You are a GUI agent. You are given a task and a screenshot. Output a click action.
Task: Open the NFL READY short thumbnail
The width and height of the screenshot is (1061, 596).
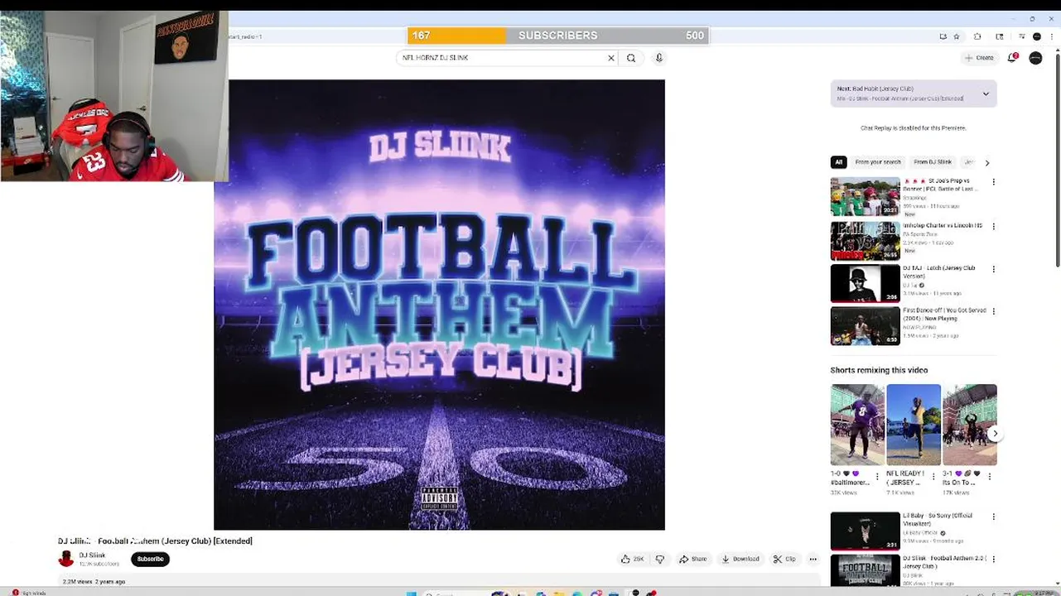coord(914,425)
